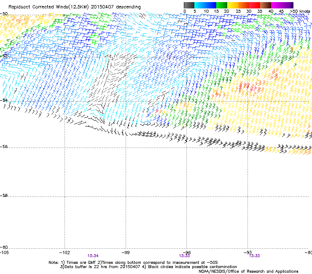Click the purple '15:34' time label
Viewport: 312px width, 274px height.
tap(93, 256)
